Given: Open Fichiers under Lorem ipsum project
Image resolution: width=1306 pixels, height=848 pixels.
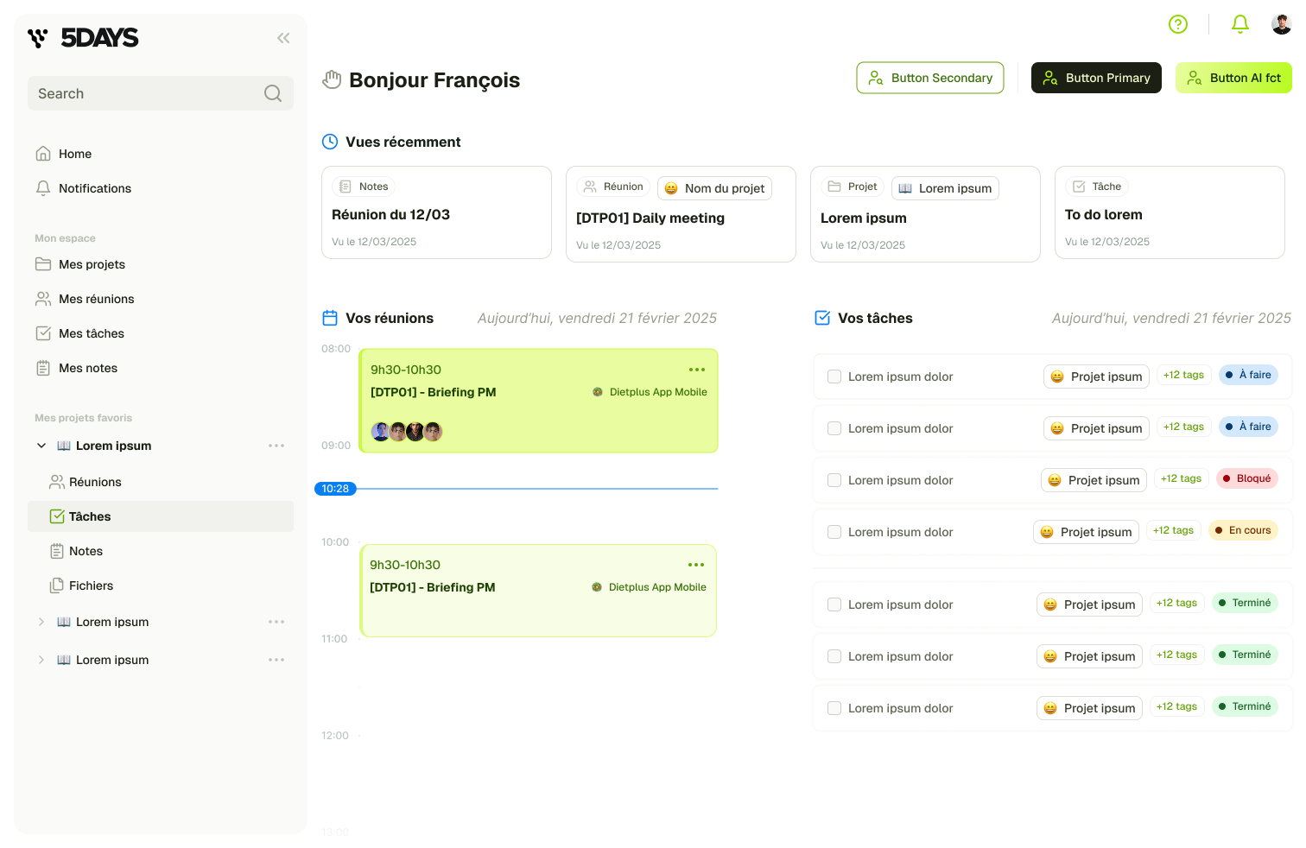Looking at the screenshot, I should pos(161,585).
